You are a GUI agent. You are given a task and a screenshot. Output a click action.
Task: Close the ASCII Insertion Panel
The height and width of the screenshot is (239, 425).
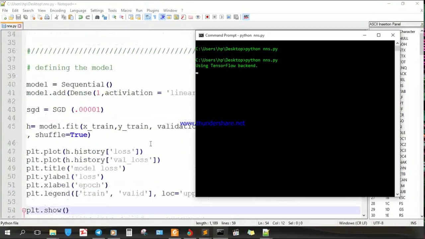pyautogui.click(x=422, y=24)
